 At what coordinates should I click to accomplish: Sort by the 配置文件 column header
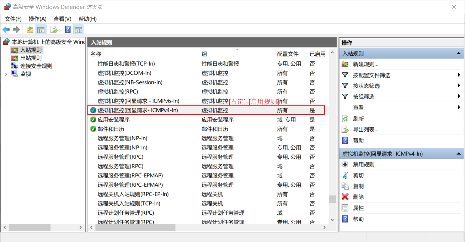(x=291, y=54)
